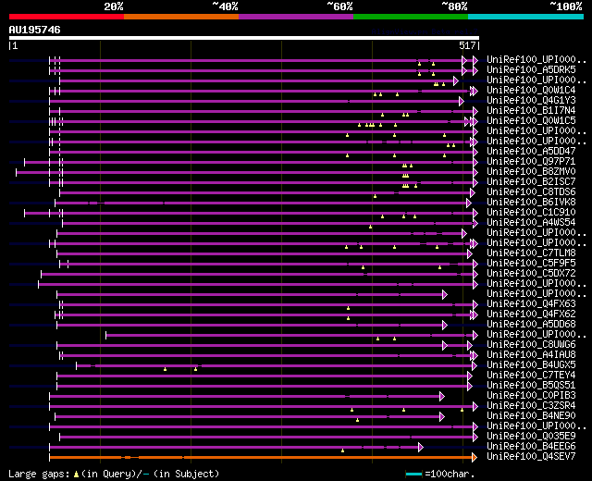Image resolution: width=592 pixels, height=481 pixels.
Task: Select hit label UniRef100_C8TDS6
Action: point(531,192)
